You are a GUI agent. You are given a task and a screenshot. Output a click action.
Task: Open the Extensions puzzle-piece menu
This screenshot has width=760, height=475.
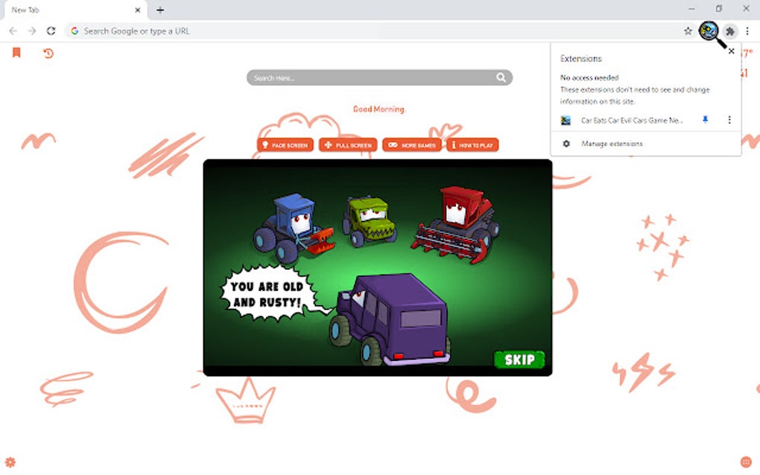click(x=730, y=31)
